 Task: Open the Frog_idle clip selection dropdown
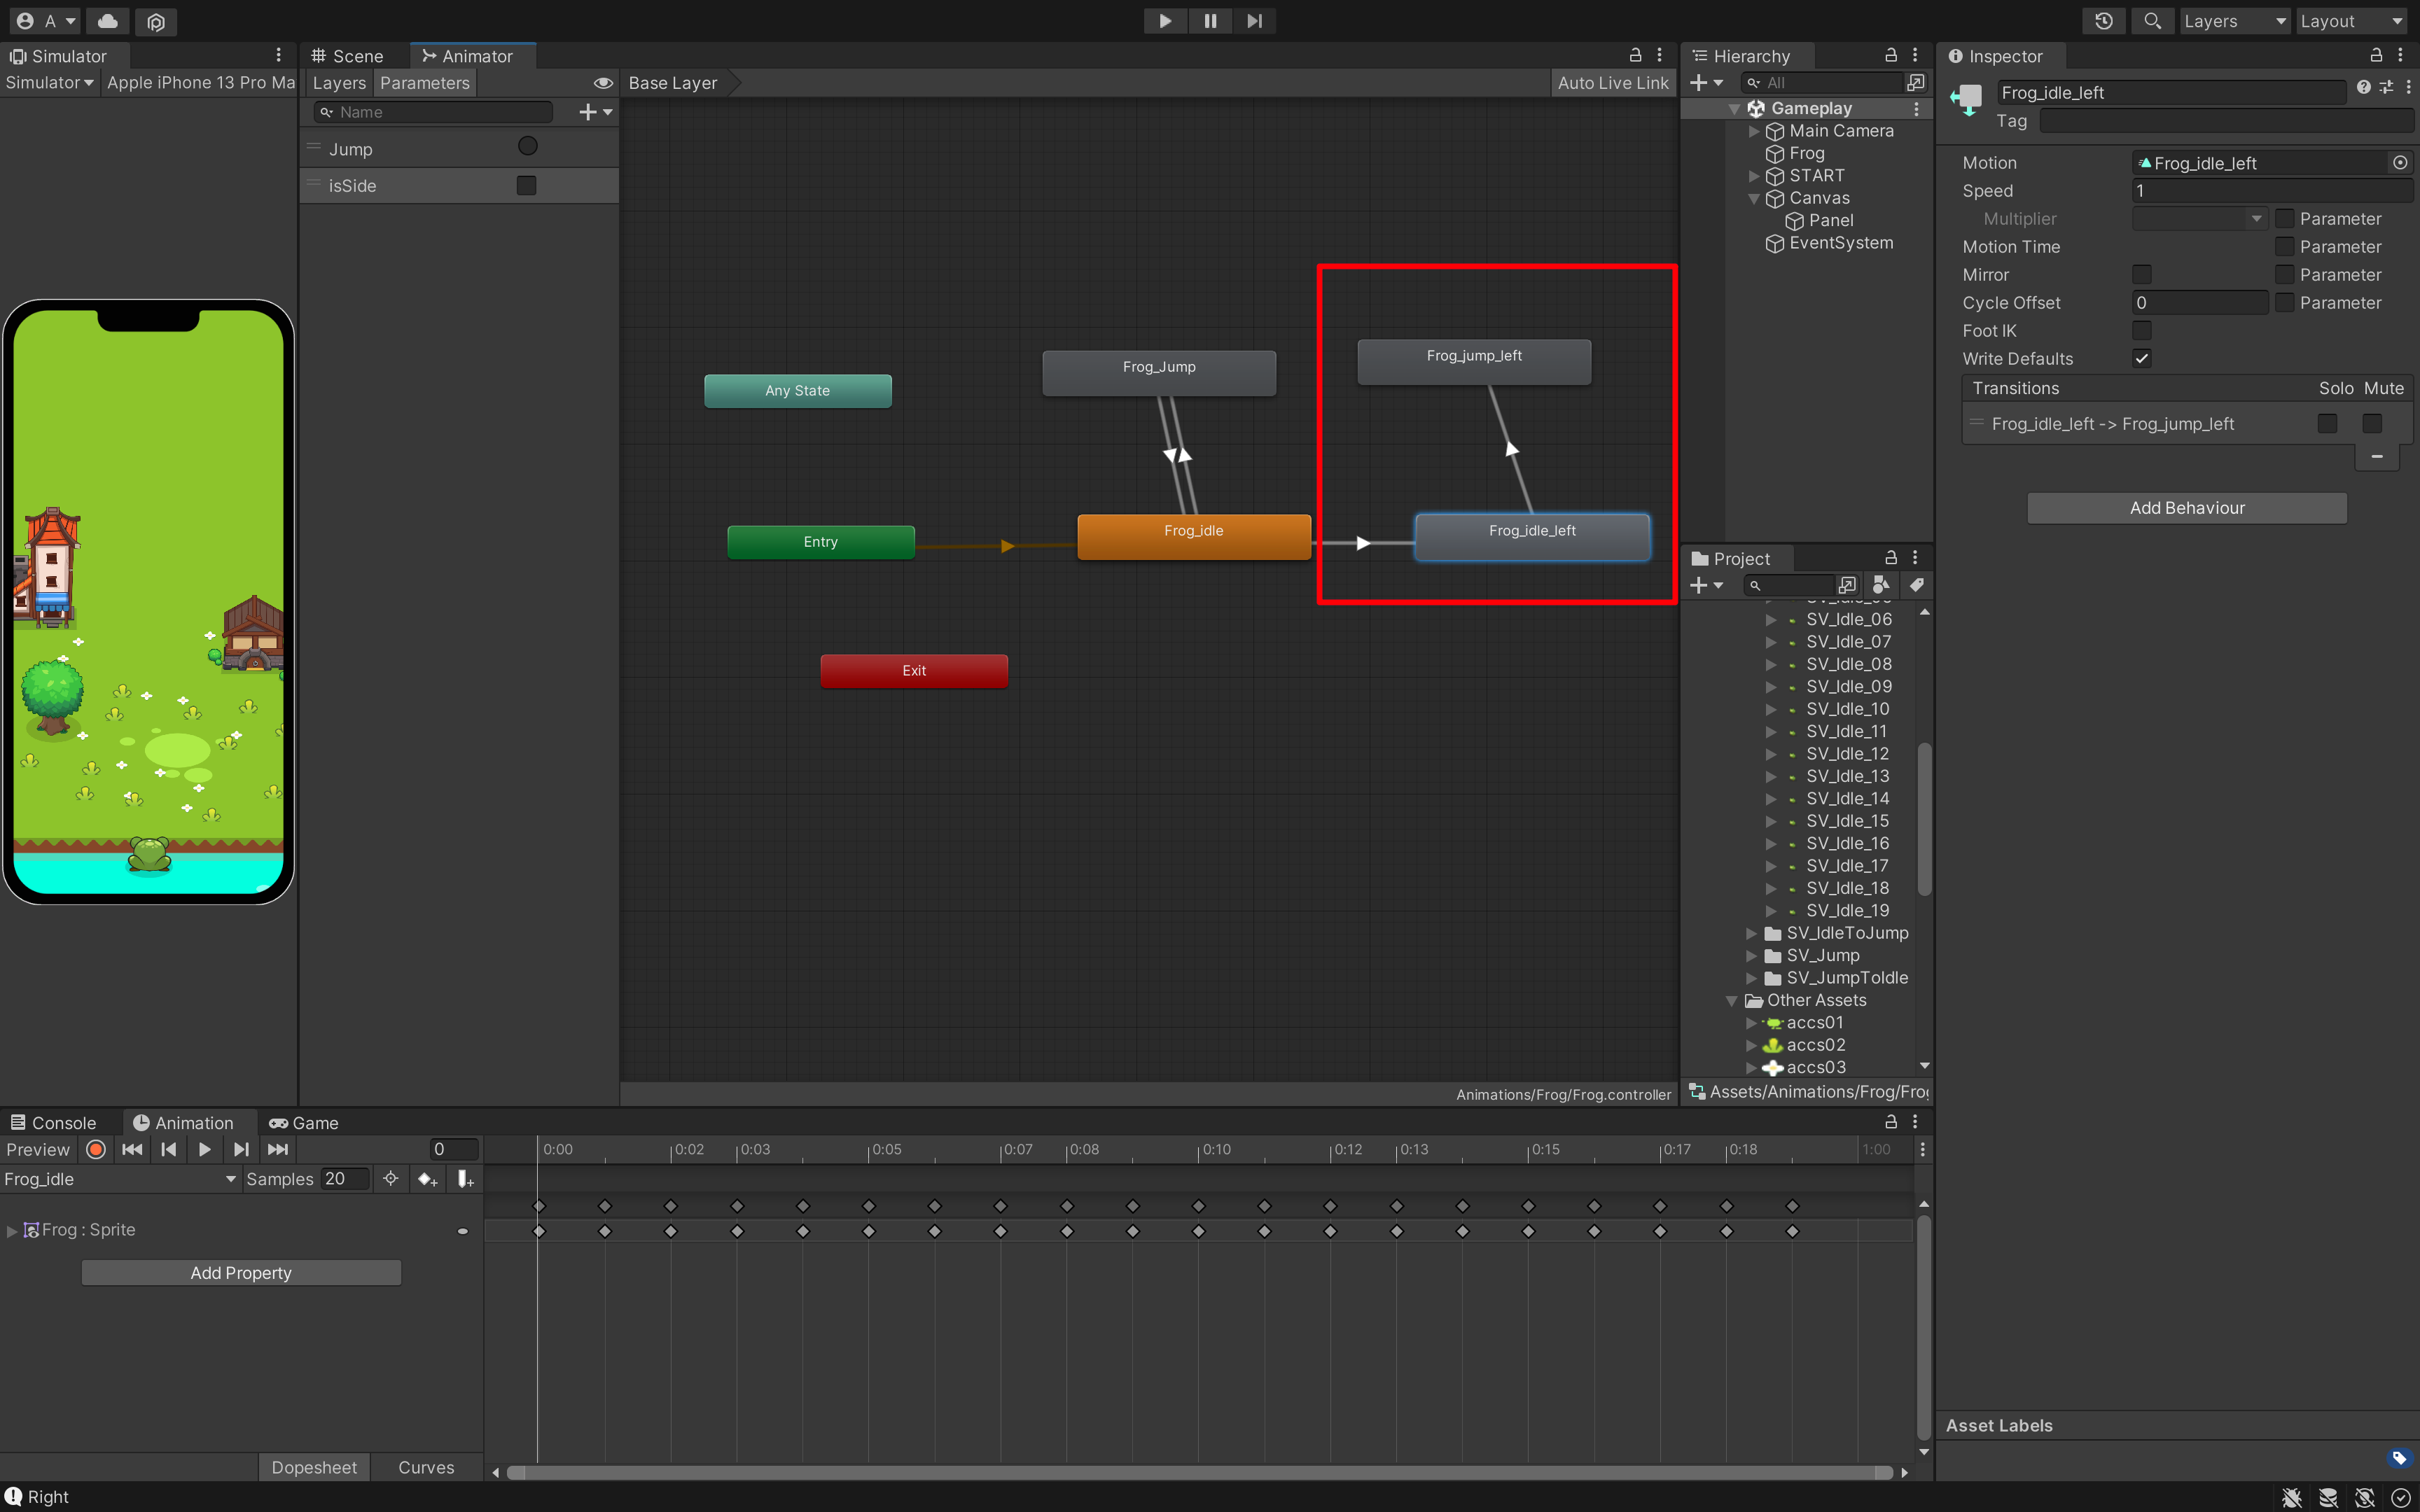pos(120,1179)
